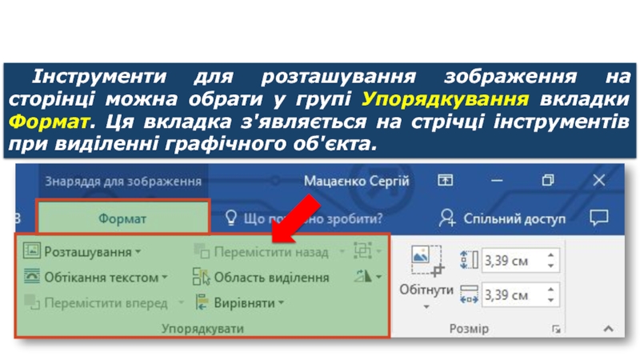640x360 pixels.
Task: Restore down the Word window
Action: (x=548, y=180)
